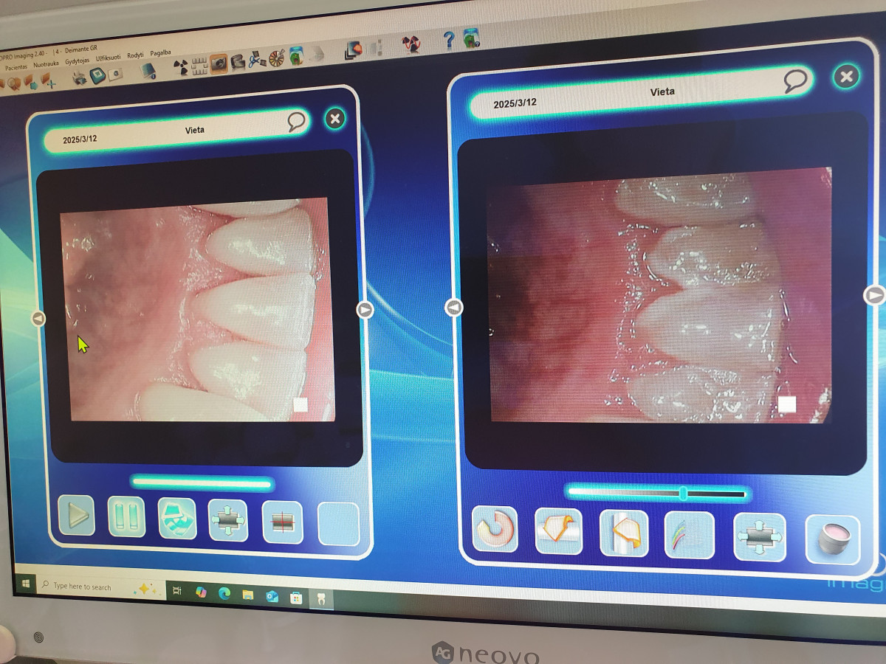The width and height of the screenshot is (886, 664).
Task: Select the radiation X-ray toolbar icon
Action: click(180, 68)
